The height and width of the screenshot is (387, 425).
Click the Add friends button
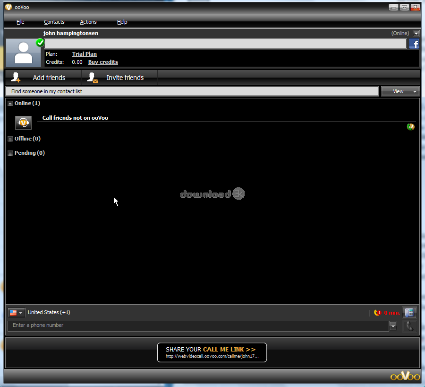coord(43,78)
